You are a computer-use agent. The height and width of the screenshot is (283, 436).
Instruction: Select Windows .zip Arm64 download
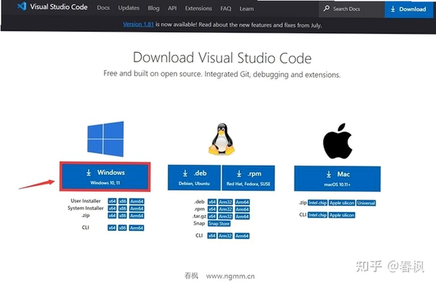pyautogui.click(x=137, y=216)
